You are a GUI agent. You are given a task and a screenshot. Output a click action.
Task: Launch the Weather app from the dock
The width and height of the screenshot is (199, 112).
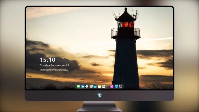(x=83, y=87)
